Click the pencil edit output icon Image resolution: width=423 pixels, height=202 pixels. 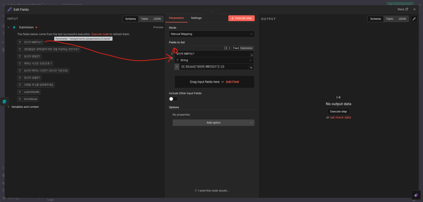click(414, 19)
